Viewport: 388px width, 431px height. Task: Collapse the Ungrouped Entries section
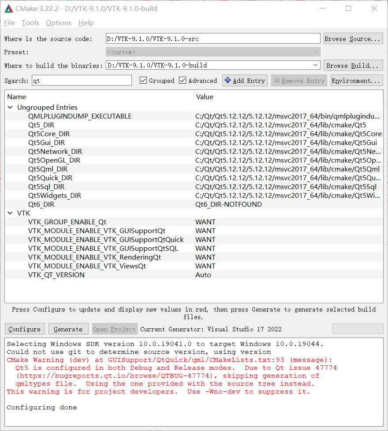click(x=10, y=107)
